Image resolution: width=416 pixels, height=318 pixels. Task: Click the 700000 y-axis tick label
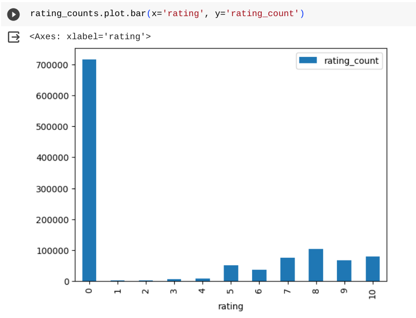tap(53, 65)
